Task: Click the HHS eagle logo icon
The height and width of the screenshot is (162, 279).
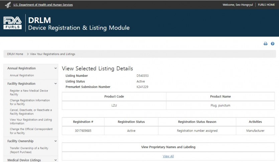Action: click(x=8, y=5)
